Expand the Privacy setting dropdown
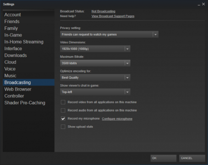The height and width of the screenshot is (165, 208). pyautogui.click(x=109, y=34)
